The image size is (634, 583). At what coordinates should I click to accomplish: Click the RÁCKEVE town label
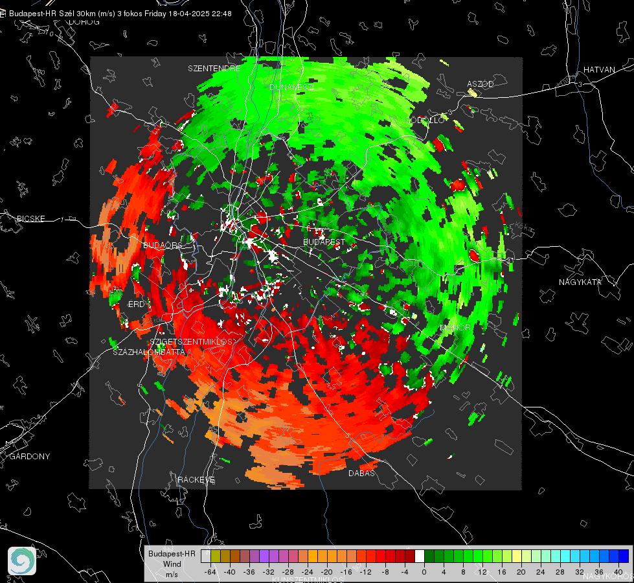(x=196, y=479)
